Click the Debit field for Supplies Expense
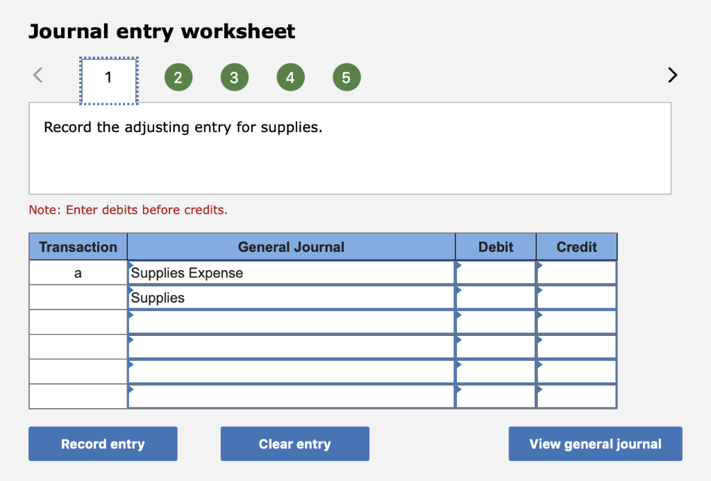 point(496,273)
